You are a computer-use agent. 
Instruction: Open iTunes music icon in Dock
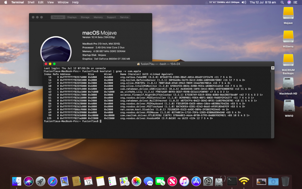[x=184, y=181]
